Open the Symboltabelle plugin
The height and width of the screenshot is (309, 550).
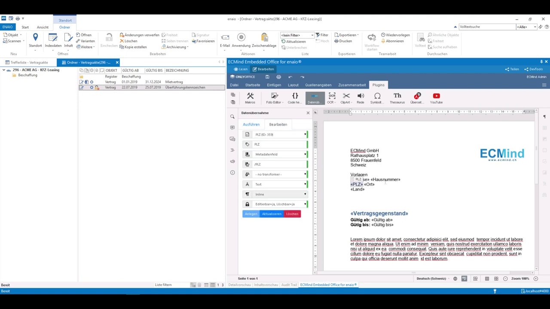[377, 98]
